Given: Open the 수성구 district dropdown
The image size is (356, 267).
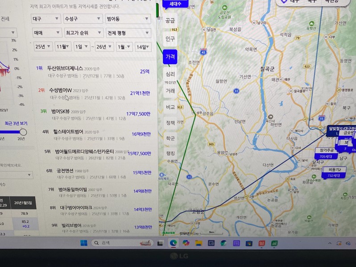Looking at the screenshot, I should (83, 19).
